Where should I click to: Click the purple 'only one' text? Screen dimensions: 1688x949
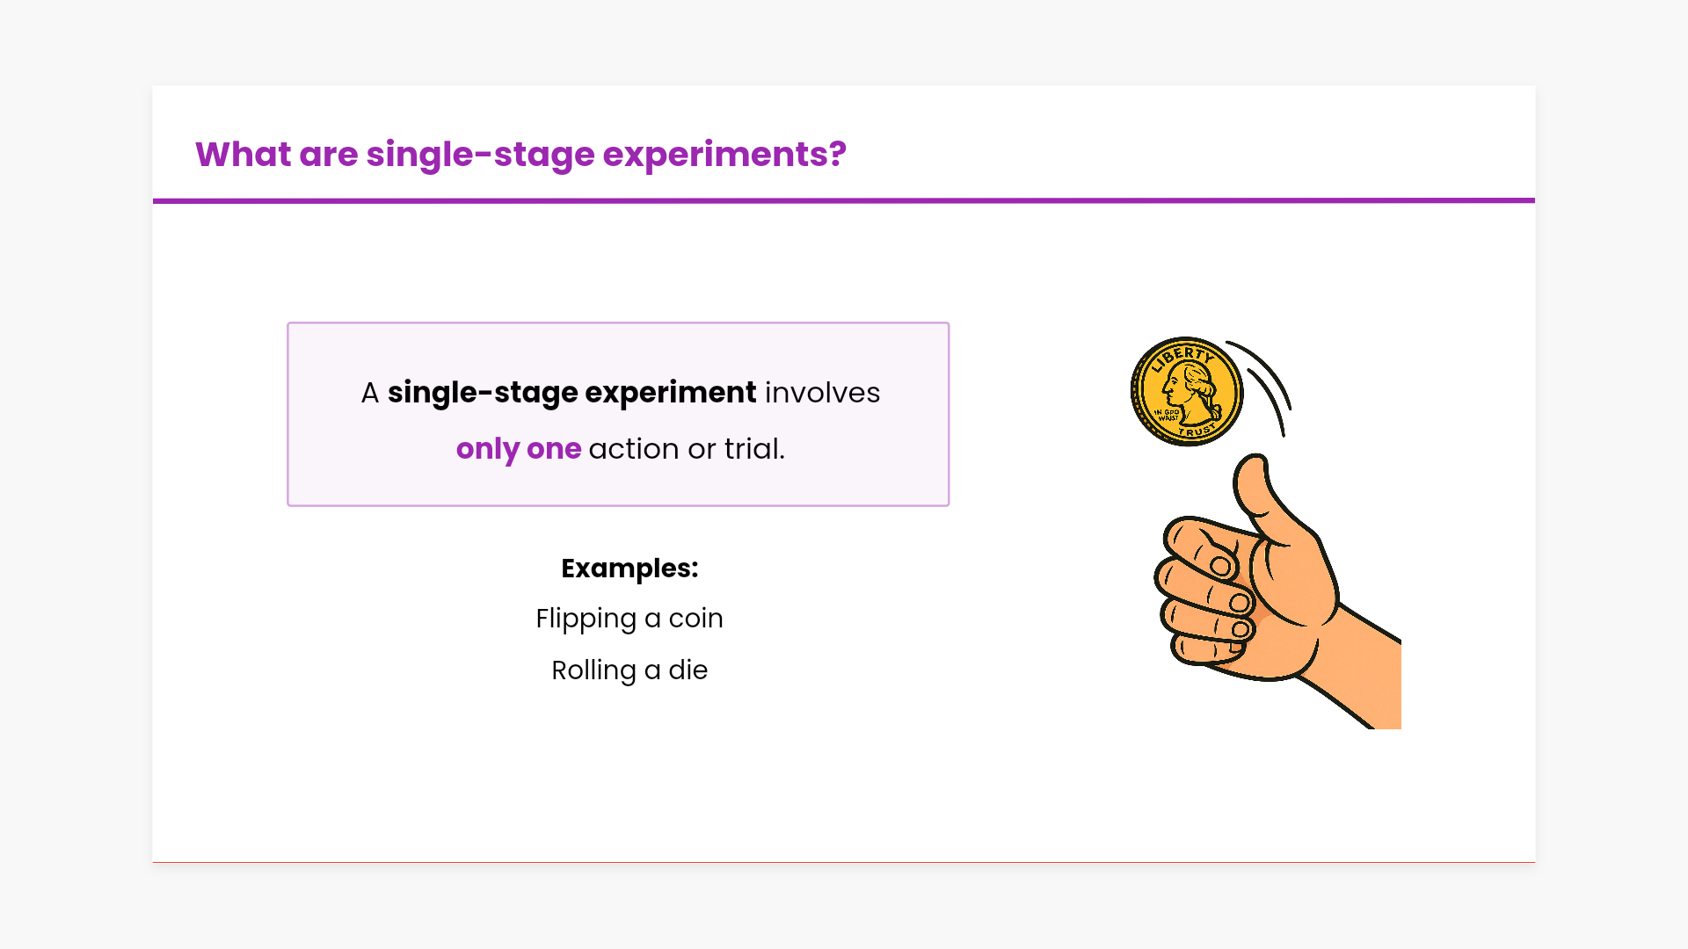[518, 449]
